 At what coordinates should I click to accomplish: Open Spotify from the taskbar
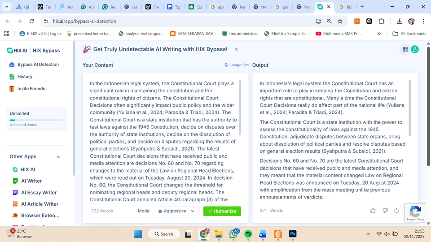pyautogui.click(x=248, y=234)
